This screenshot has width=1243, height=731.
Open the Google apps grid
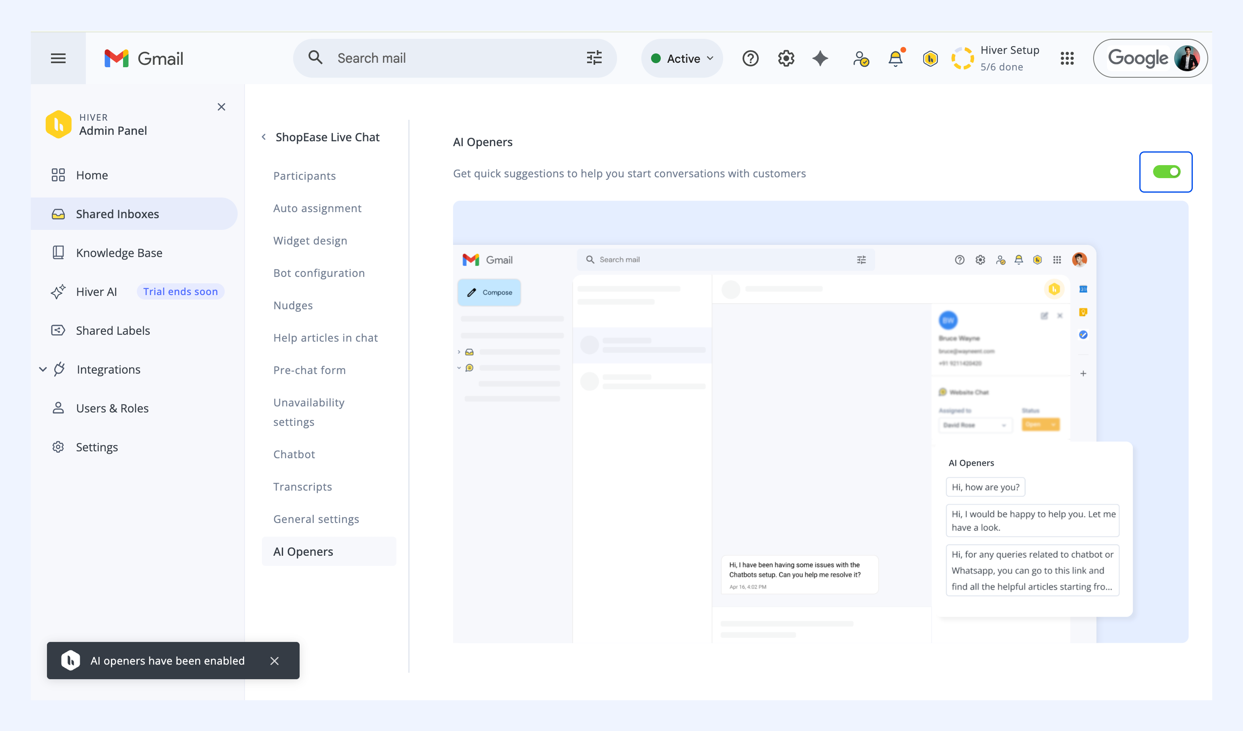[1067, 58]
